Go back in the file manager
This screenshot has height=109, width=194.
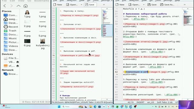(x=5, y=6)
